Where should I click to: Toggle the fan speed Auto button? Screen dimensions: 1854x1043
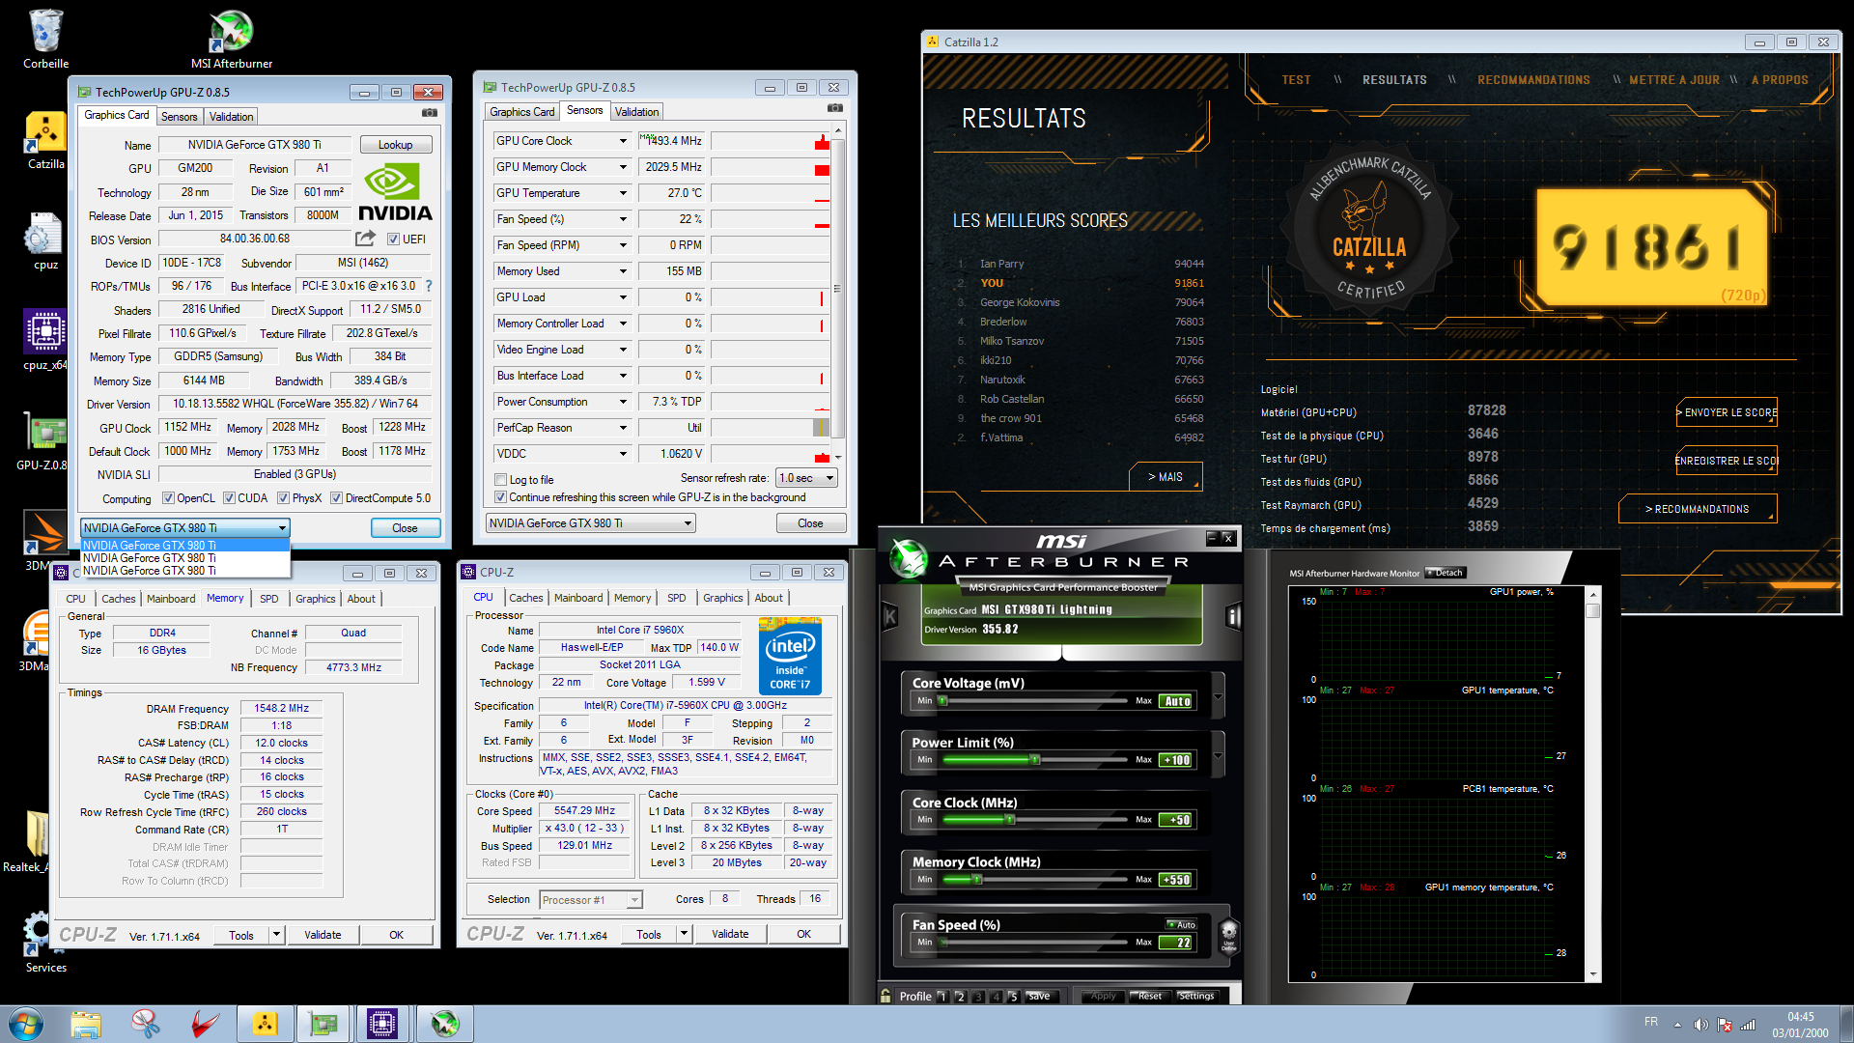[1182, 924]
